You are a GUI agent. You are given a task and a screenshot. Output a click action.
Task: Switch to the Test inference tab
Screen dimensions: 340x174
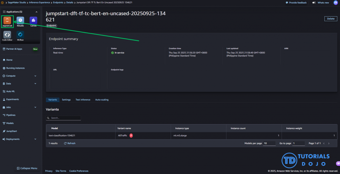pos(83,100)
